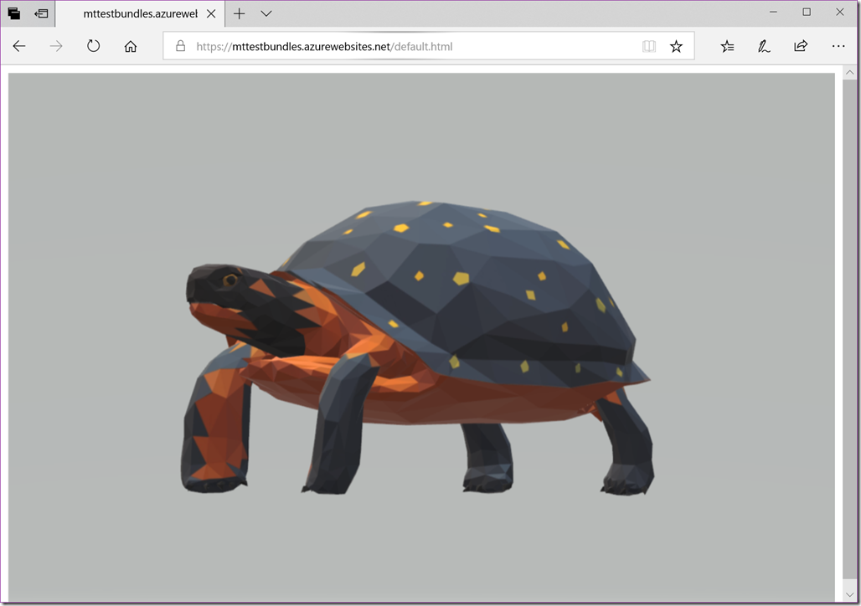Show tab previews chevron
This screenshot has width=861, height=606.
[x=266, y=13]
